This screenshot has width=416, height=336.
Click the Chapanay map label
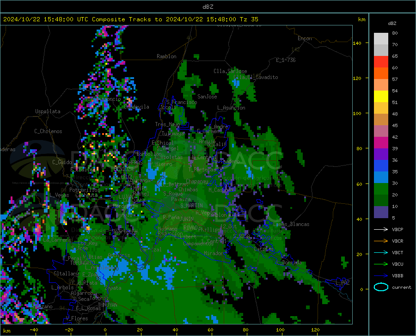(x=197, y=181)
